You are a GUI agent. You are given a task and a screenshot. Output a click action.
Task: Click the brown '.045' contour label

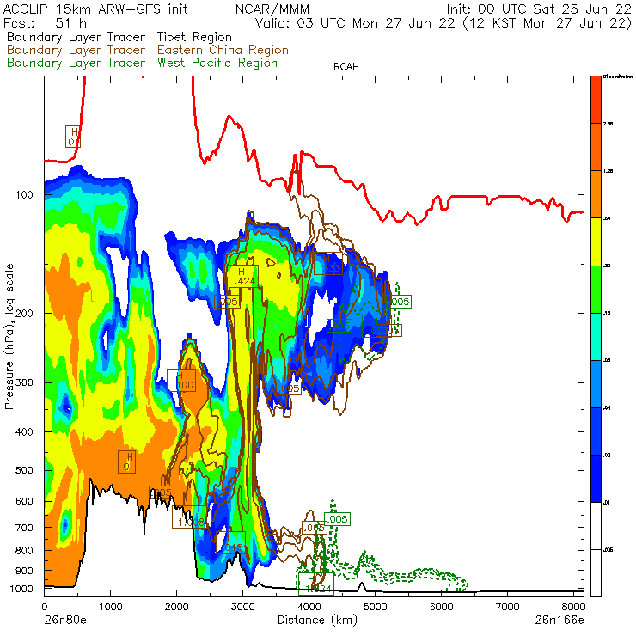pos(230,542)
